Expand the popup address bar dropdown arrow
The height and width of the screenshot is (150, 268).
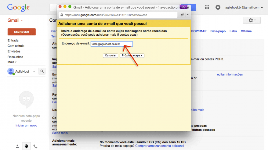click(x=187, y=15)
